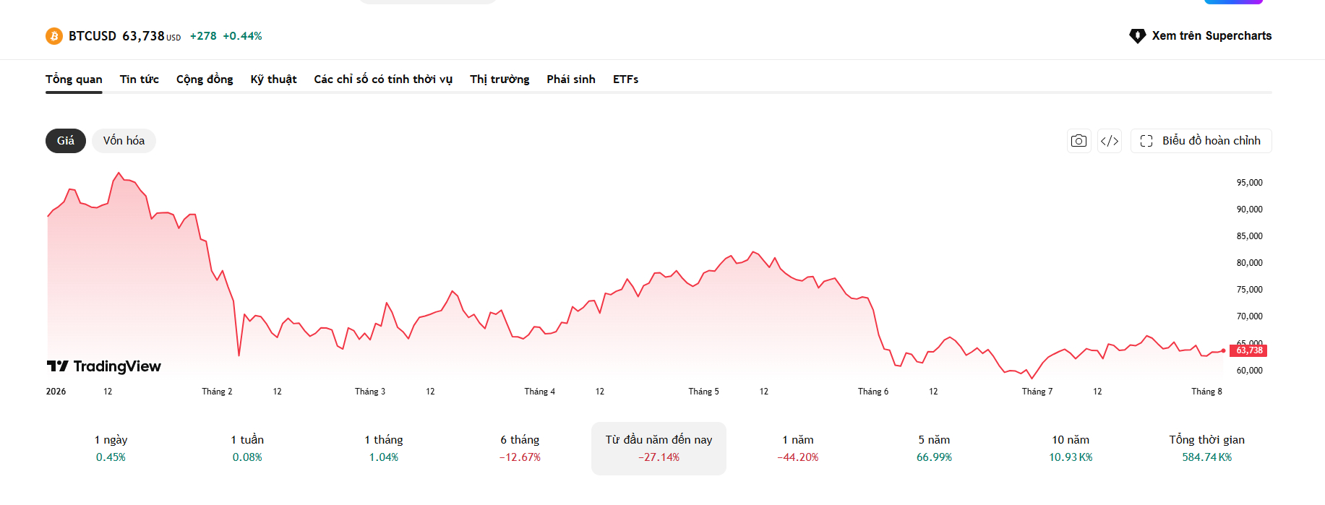Choose the 6 tháng range
This screenshot has width=1325, height=505.
(520, 448)
